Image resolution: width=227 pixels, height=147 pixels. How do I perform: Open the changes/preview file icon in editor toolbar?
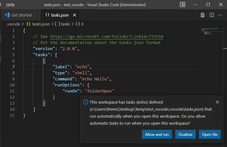[202, 15]
